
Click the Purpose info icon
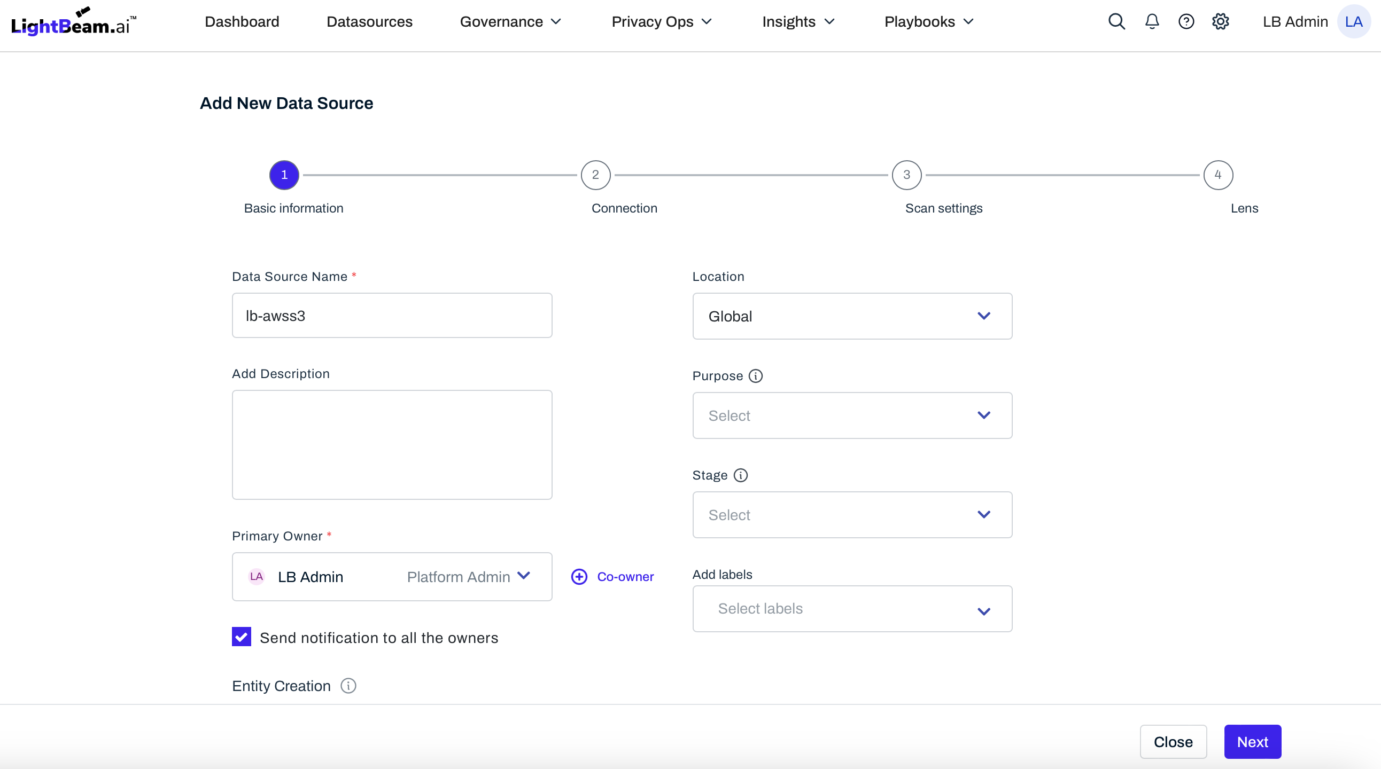(755, 376)
